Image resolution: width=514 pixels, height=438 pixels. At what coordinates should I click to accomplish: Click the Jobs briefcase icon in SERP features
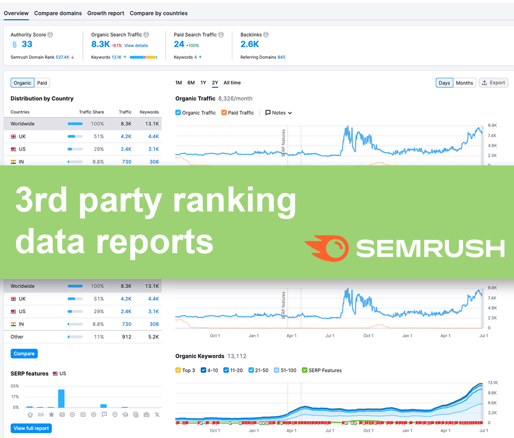147,415
